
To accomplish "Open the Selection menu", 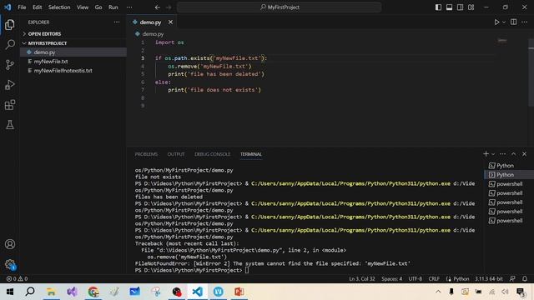I will point(59,7).
